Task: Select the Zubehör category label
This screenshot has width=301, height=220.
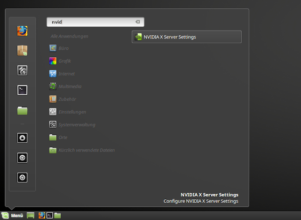Action: [67, 99]
